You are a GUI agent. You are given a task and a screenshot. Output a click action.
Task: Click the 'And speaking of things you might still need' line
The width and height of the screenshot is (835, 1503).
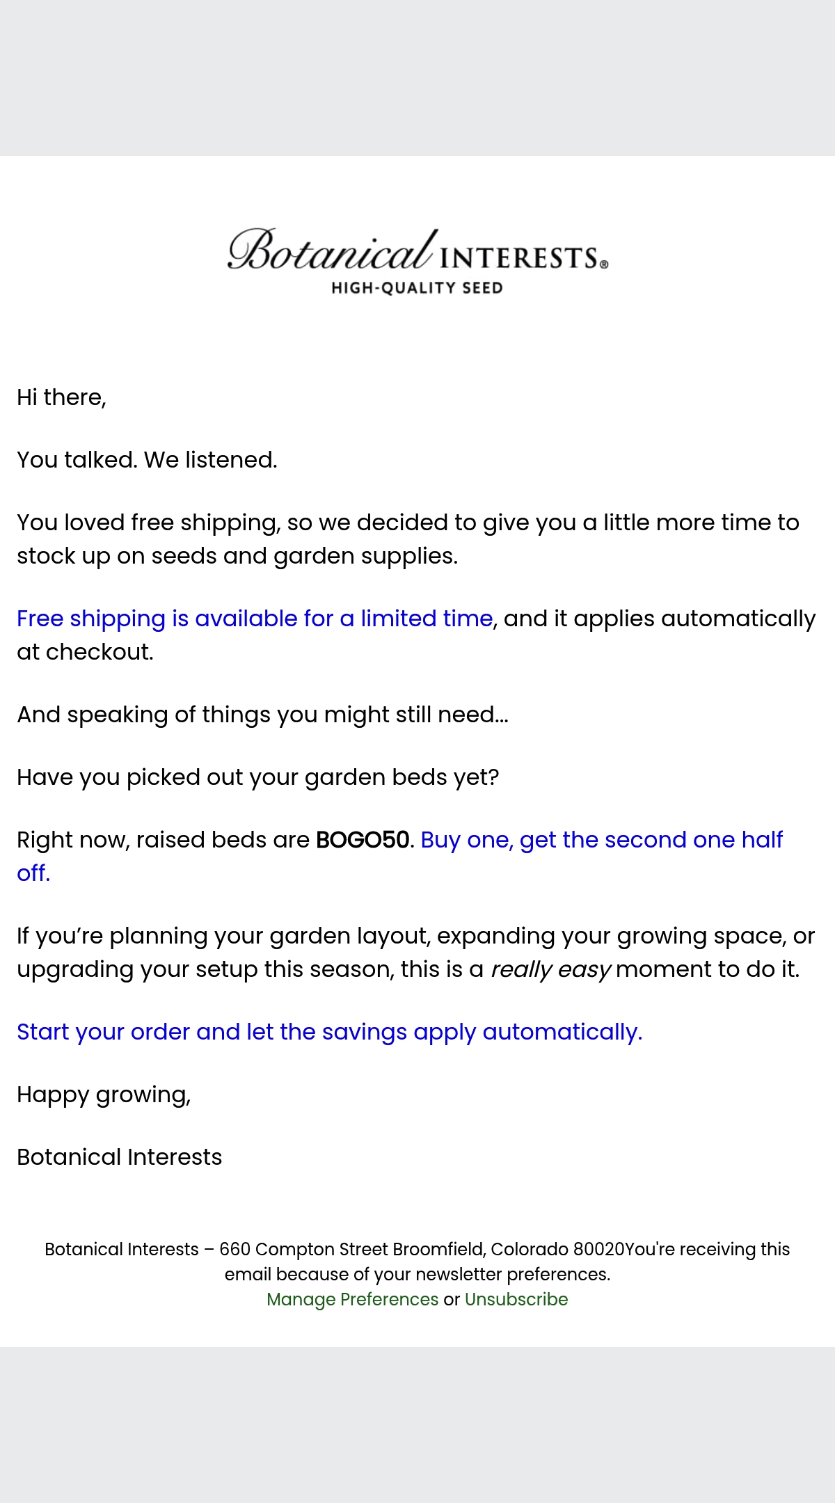262,715
